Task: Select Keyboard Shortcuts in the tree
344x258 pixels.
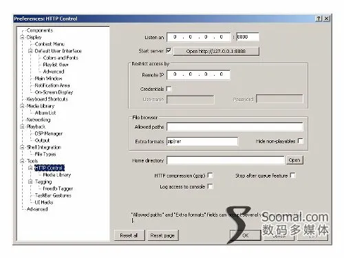Action: point(47,99)
